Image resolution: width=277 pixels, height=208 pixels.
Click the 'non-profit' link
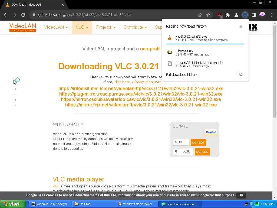coord(150,49)
